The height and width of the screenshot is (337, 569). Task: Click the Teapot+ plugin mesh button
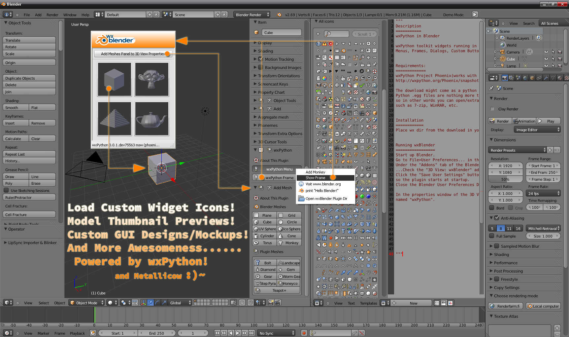(277, 290)
